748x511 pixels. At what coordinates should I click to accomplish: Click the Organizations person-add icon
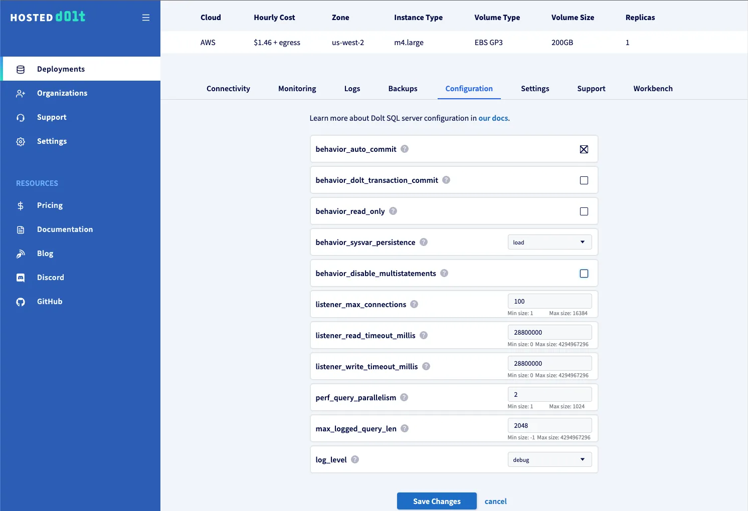[x=20, y=93]
